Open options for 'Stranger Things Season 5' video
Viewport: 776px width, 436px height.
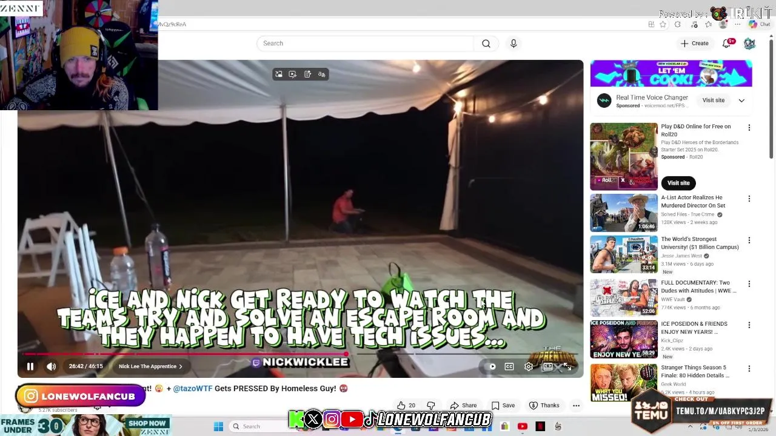tap(749, 369)
